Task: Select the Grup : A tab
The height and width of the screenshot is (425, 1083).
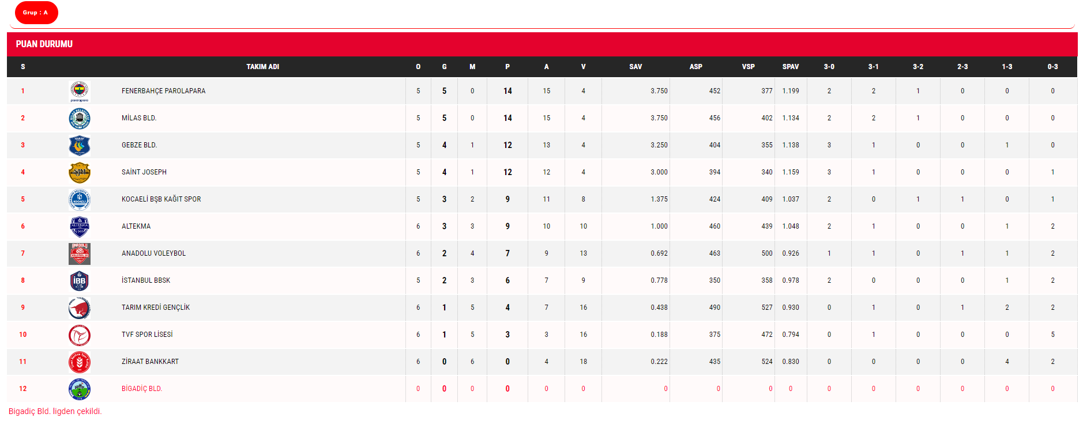Action: coord(36,13)
